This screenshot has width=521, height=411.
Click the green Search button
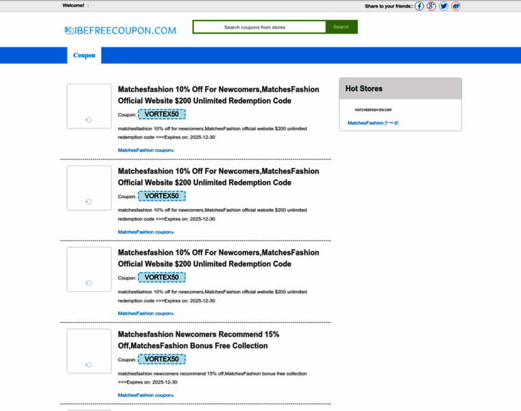click(341, 27)
